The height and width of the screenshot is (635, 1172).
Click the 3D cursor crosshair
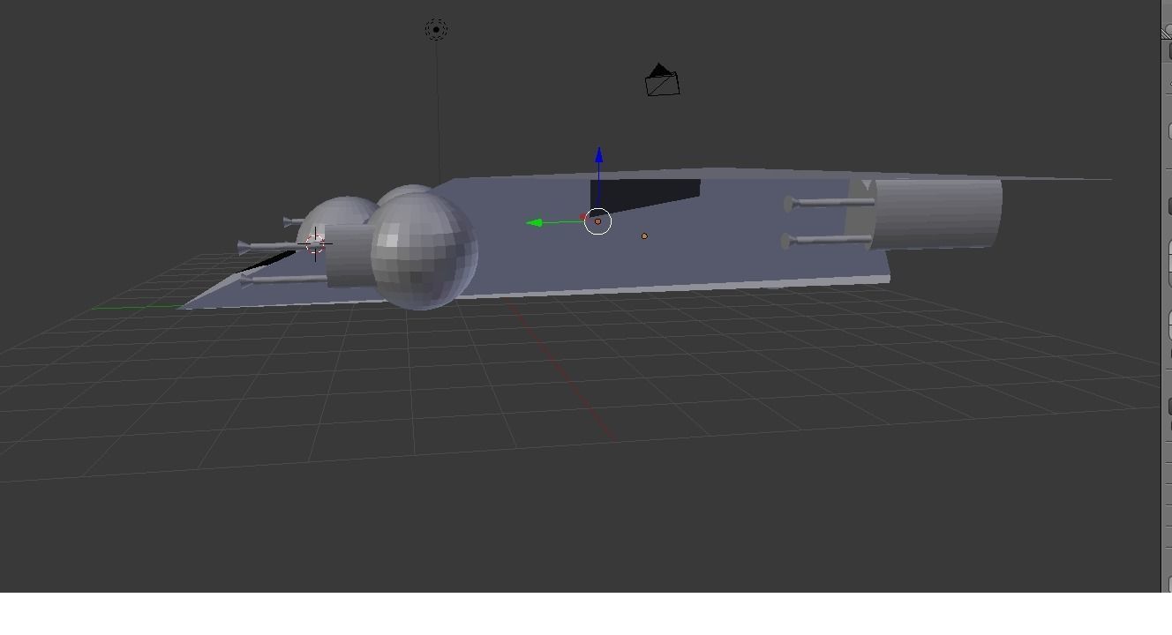coord(315,243)
